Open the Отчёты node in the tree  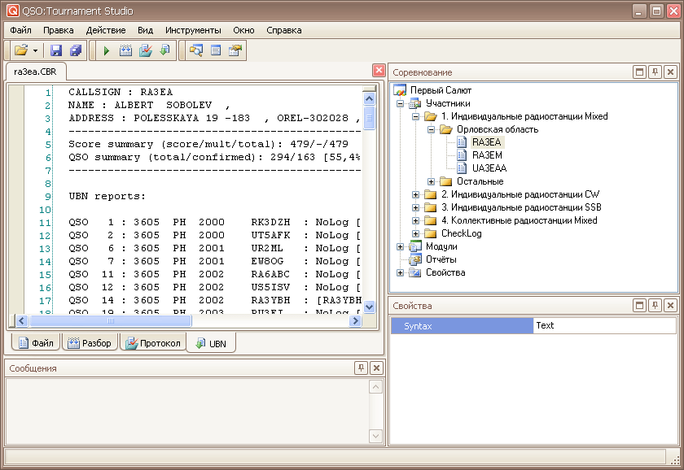[441, 259]
